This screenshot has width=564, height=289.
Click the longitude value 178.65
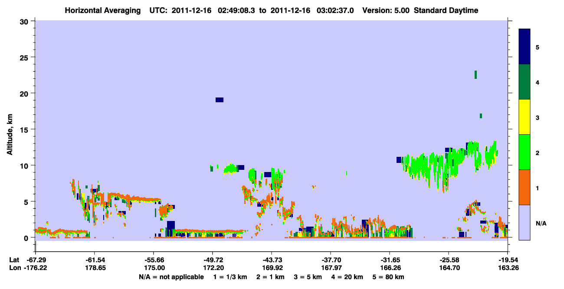pos(94,268)
